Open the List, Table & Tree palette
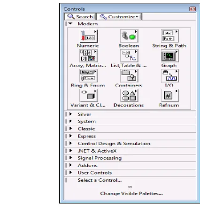This screenshot has width=200, height=207. [x=129, y=56]
